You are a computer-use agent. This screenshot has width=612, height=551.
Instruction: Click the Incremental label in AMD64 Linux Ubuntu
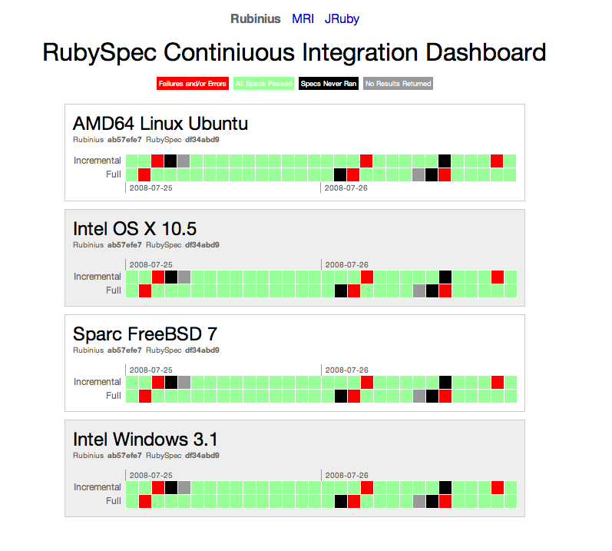click(x=98, y=161)
